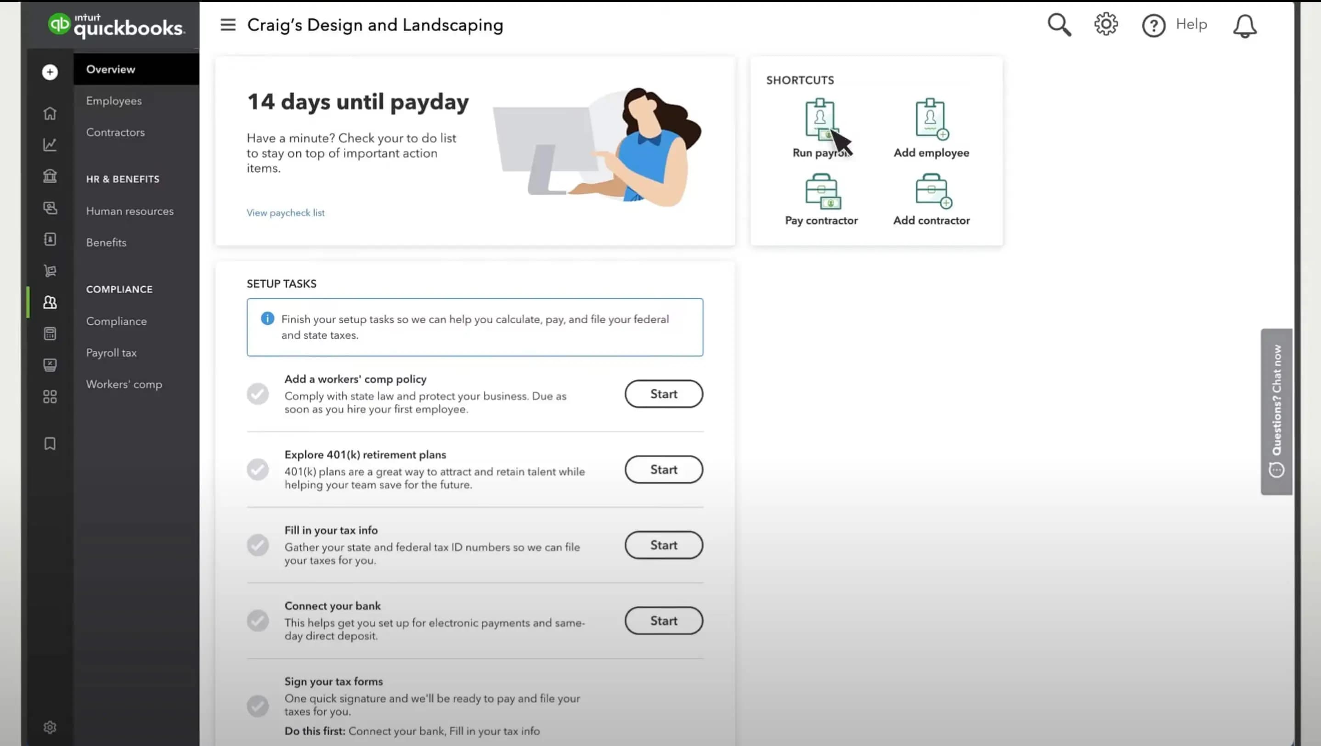Open notifications bell

click(x=1245, y=26)
